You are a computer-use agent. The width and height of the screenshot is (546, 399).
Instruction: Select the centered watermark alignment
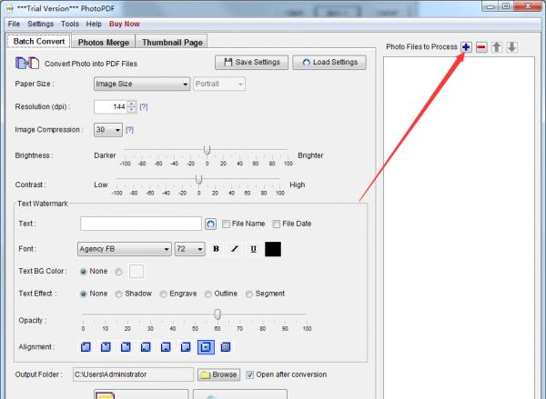(x=206, y=347)
